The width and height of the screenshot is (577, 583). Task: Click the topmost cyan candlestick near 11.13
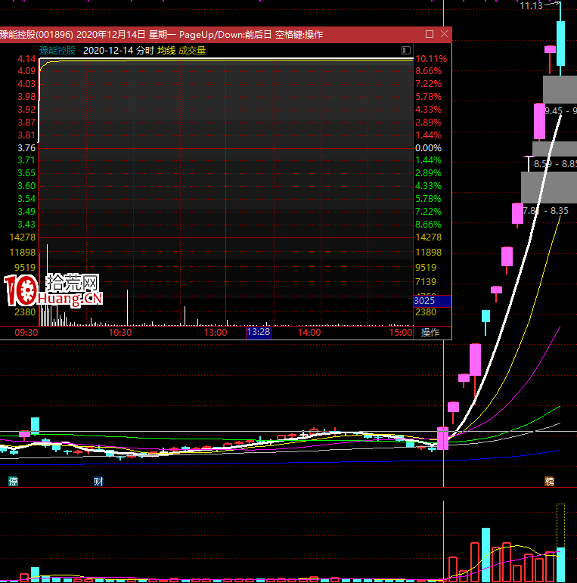(x=560, y=44)
